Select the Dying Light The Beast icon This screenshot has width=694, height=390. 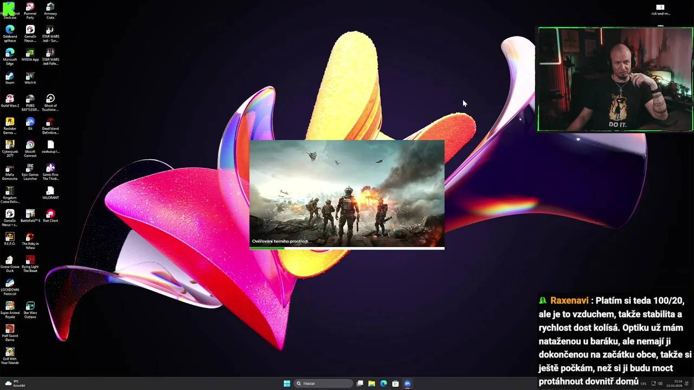pos(30,264)
